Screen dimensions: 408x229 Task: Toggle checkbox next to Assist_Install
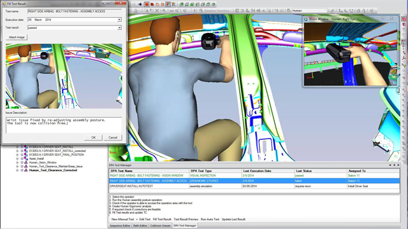click(x=22, y=158)
